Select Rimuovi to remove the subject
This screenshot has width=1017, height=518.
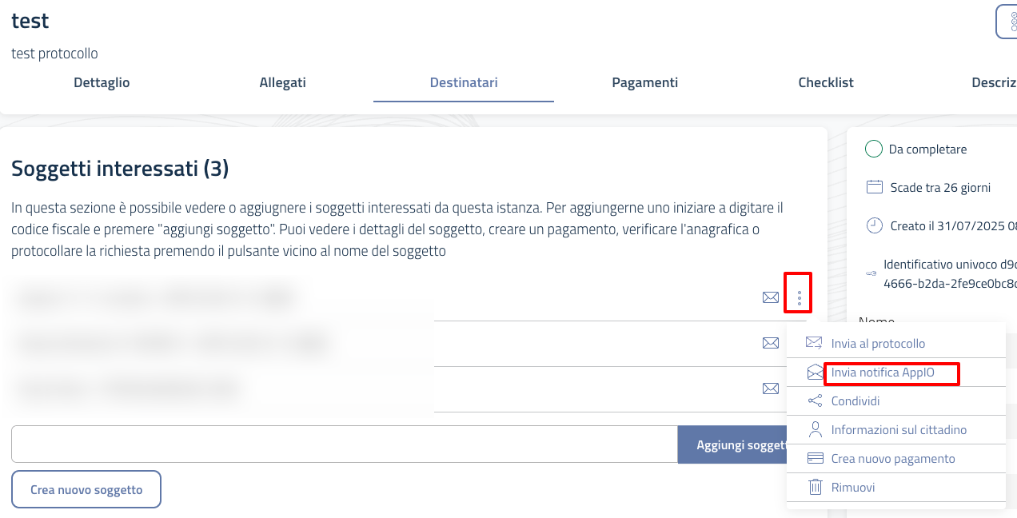(x=852, y=487)
